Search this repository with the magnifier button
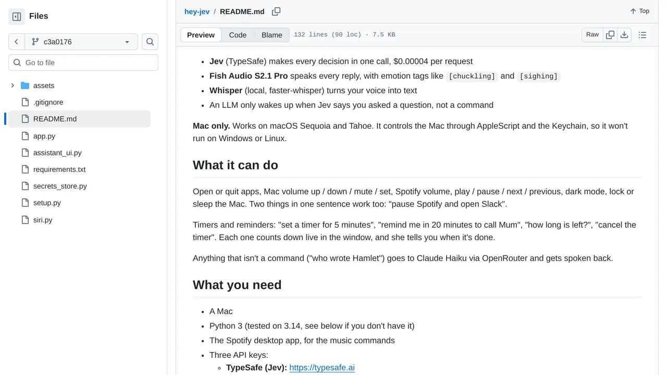The width and height of the screenshot is (667, 375). [x=150, y=42]
